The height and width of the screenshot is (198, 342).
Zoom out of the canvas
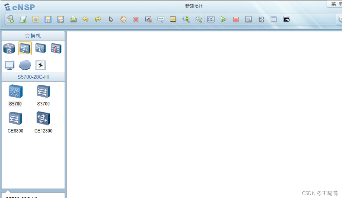199,19
